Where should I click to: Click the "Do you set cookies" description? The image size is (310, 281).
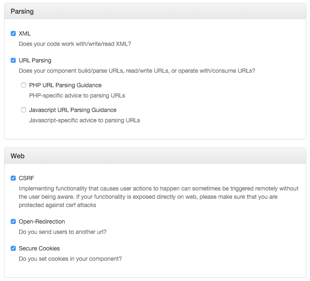point(70,259)
